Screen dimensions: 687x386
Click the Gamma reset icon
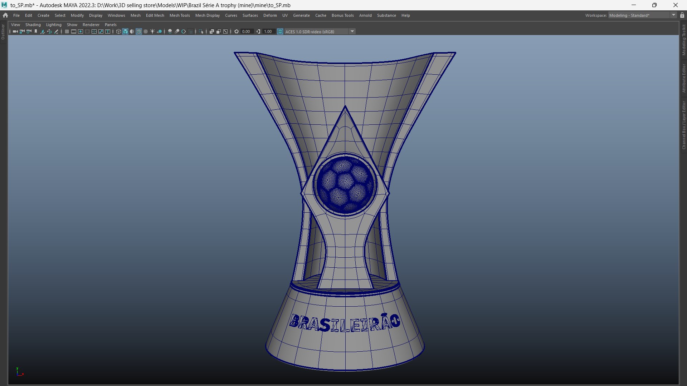[x=258, y=31]
